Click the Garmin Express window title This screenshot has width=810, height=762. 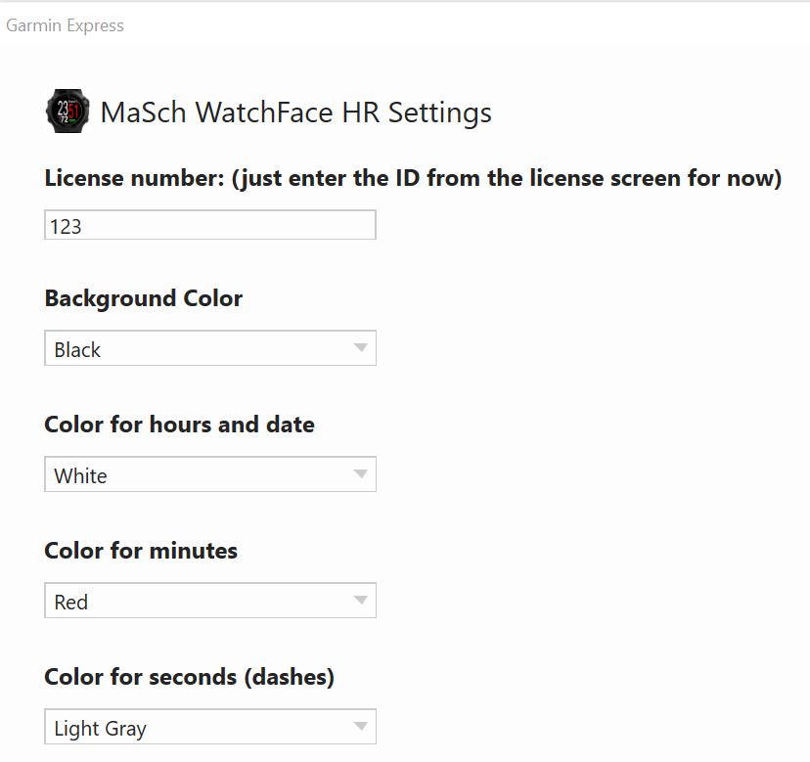click(66, 25)
